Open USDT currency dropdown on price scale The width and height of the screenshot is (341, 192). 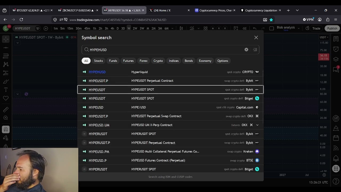[x=324, y=37]
